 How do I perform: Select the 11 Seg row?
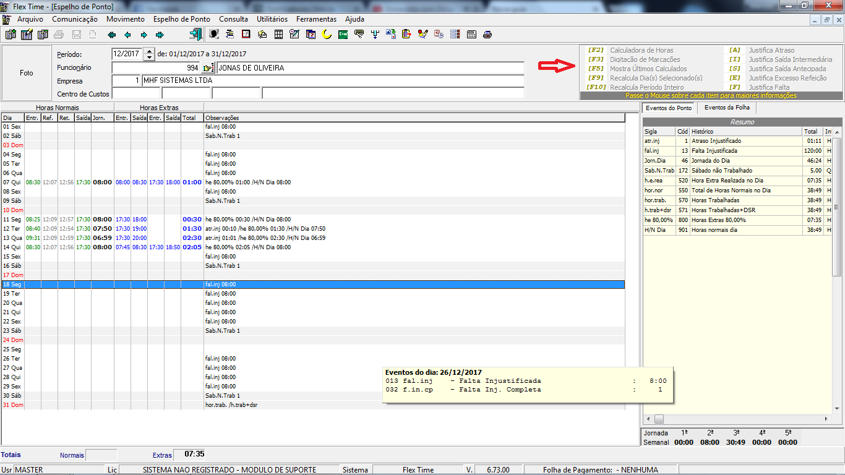point(312,220)
